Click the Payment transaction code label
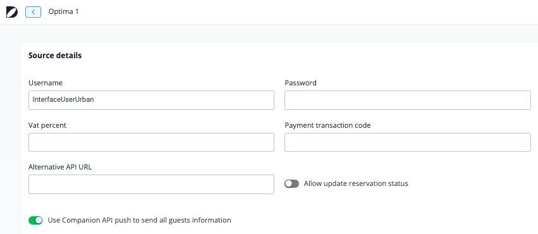This screenshot has height=234, width=538. pyautogui.click(x=327, y=126)
